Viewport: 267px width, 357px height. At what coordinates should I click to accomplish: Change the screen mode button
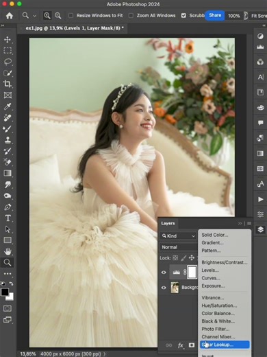(8, 319)
